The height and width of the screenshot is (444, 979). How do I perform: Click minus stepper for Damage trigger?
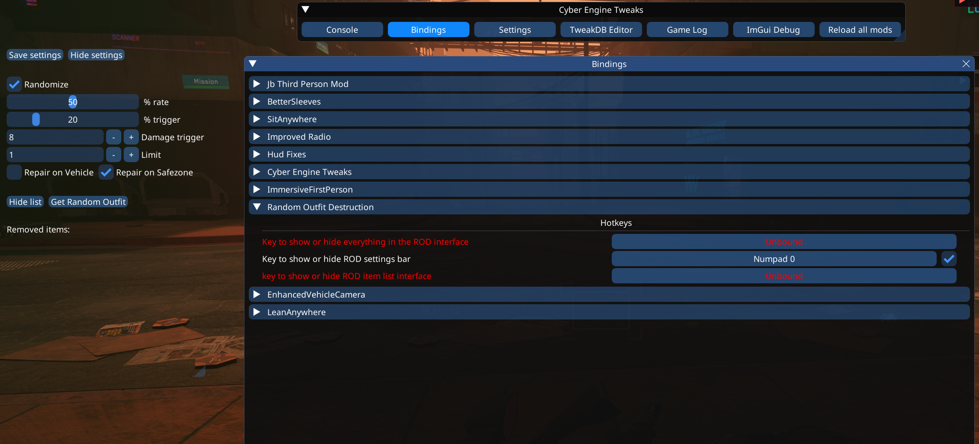pos(113,137)
